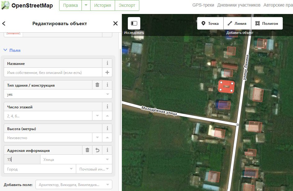Open info for the Название field
Viewport: 293px width, 191px height.
107,63
